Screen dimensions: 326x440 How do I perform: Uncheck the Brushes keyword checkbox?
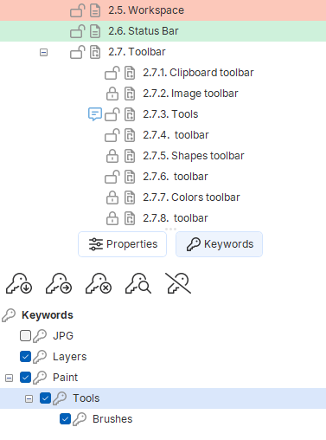click(x=65, y=419)
